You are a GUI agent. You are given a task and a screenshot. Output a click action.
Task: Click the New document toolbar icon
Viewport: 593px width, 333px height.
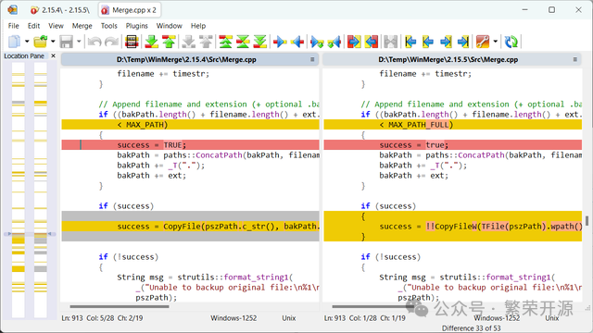click(x=15, y=42)
